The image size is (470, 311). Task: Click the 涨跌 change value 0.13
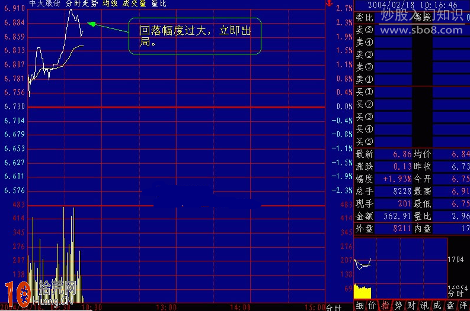click(x=402, y=167)
